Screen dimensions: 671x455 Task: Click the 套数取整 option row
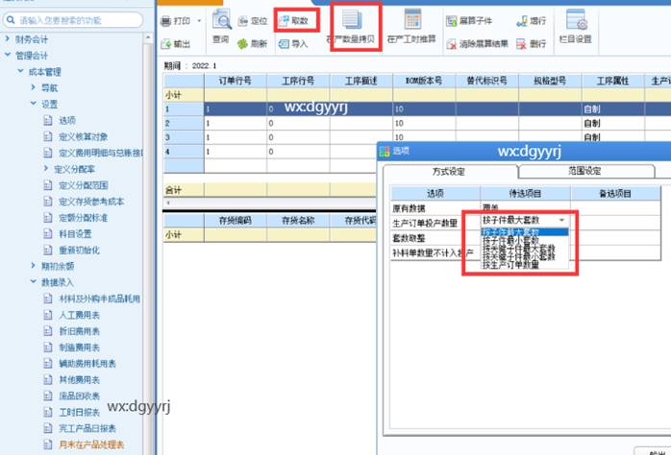[526, 238]
